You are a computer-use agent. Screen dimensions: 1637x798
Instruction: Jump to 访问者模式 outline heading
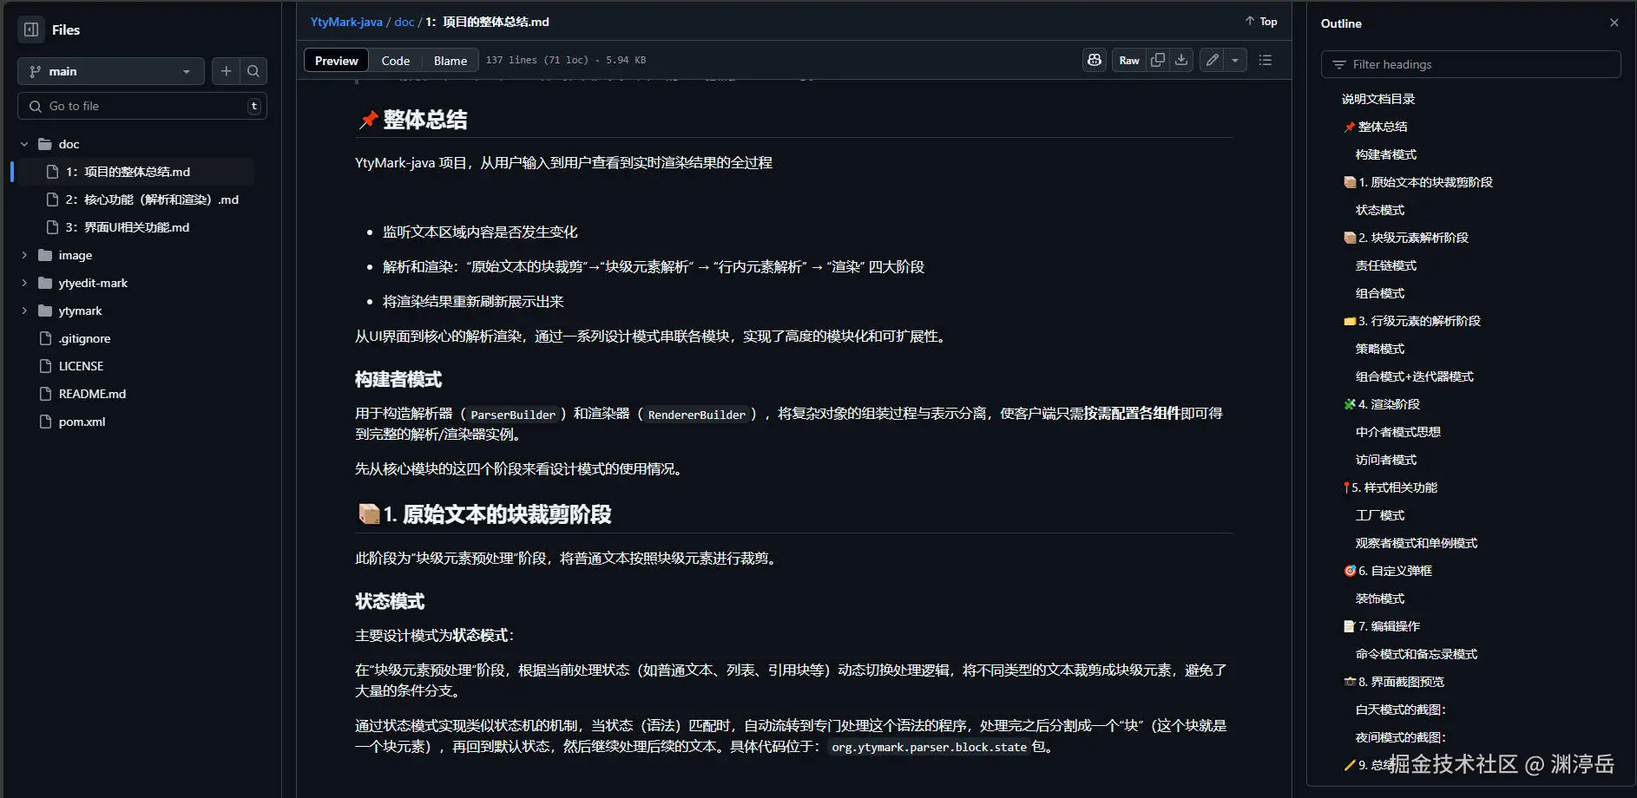click(x=1386, y=460)
